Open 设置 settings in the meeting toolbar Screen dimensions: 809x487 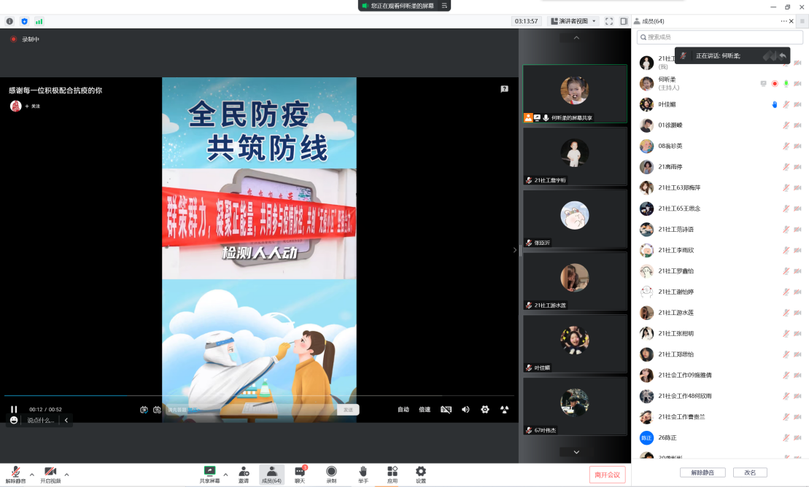pyautogui.click(x=421, y=474)
